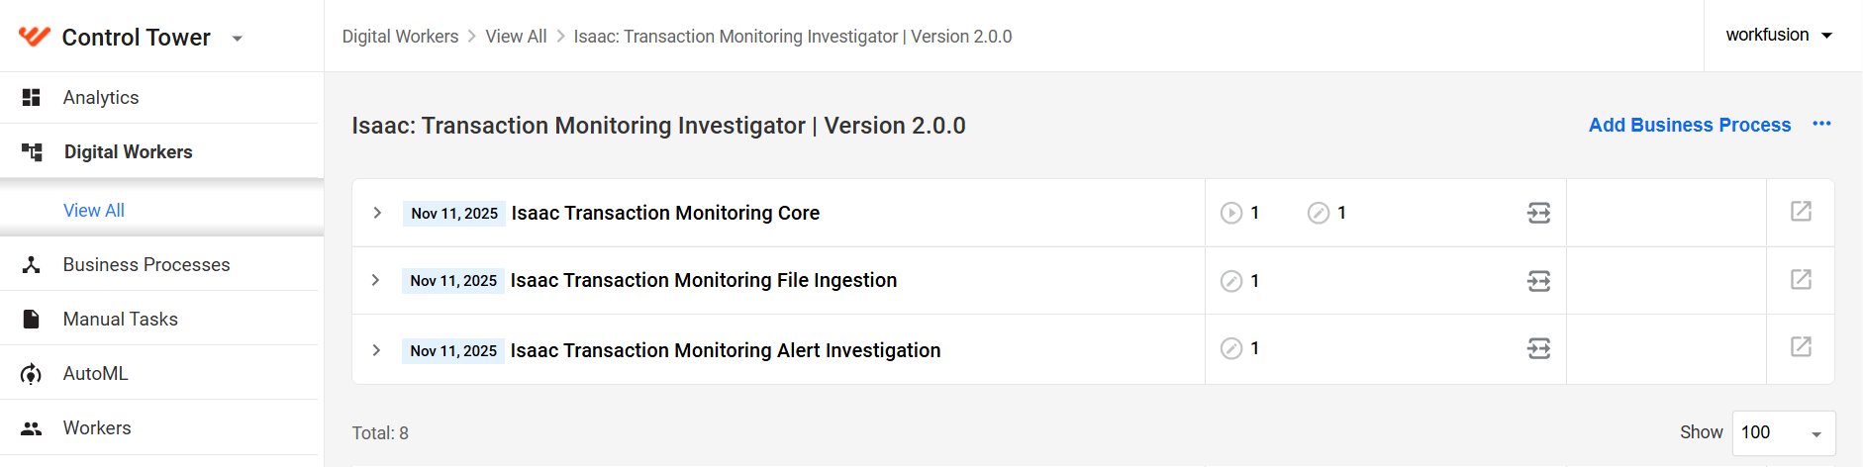1863x467 pixels.
Task: Open the Show 100 page size dropdown
Action: (1784, 433)
